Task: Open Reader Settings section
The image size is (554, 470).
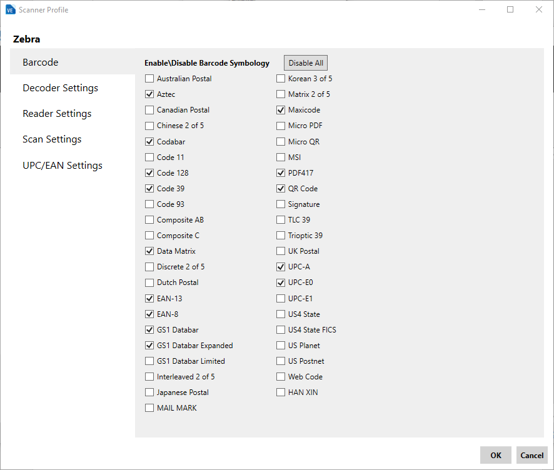Action: coord(56,113)
